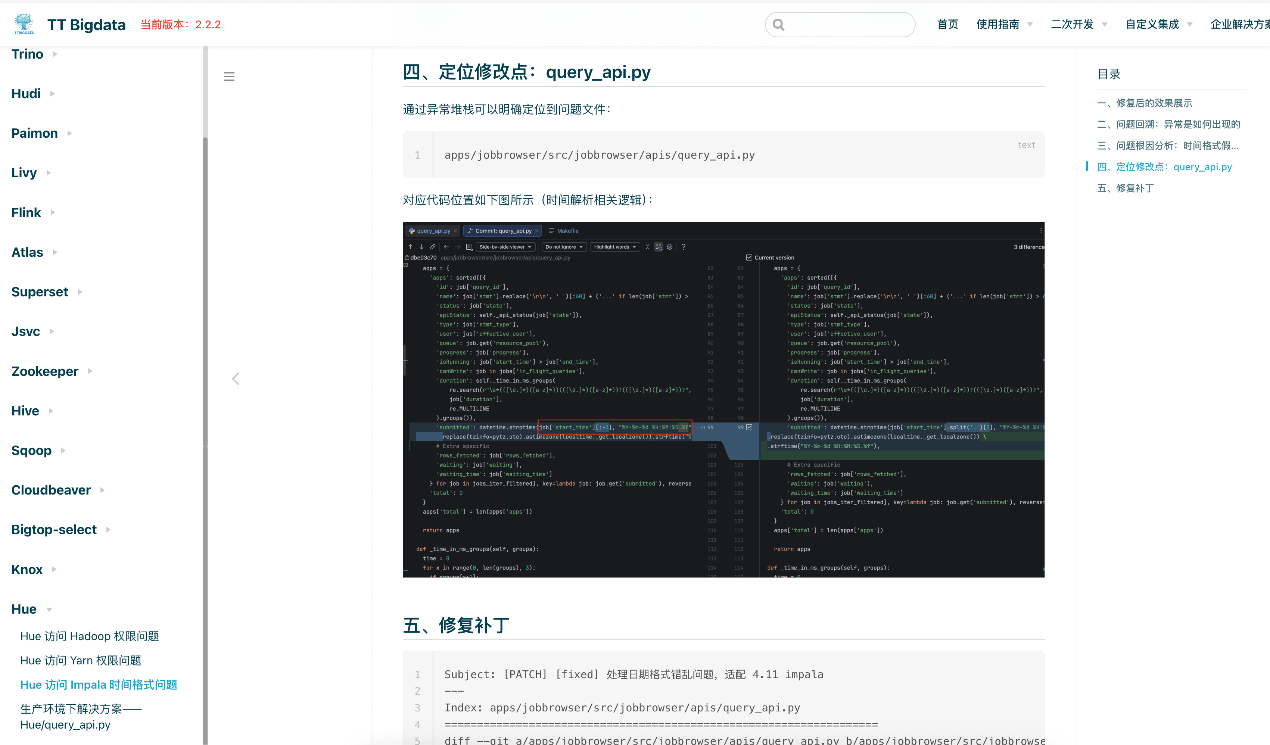
Task: Open the Side-by-side viewer dropdown
Action: tap(505, 247)
